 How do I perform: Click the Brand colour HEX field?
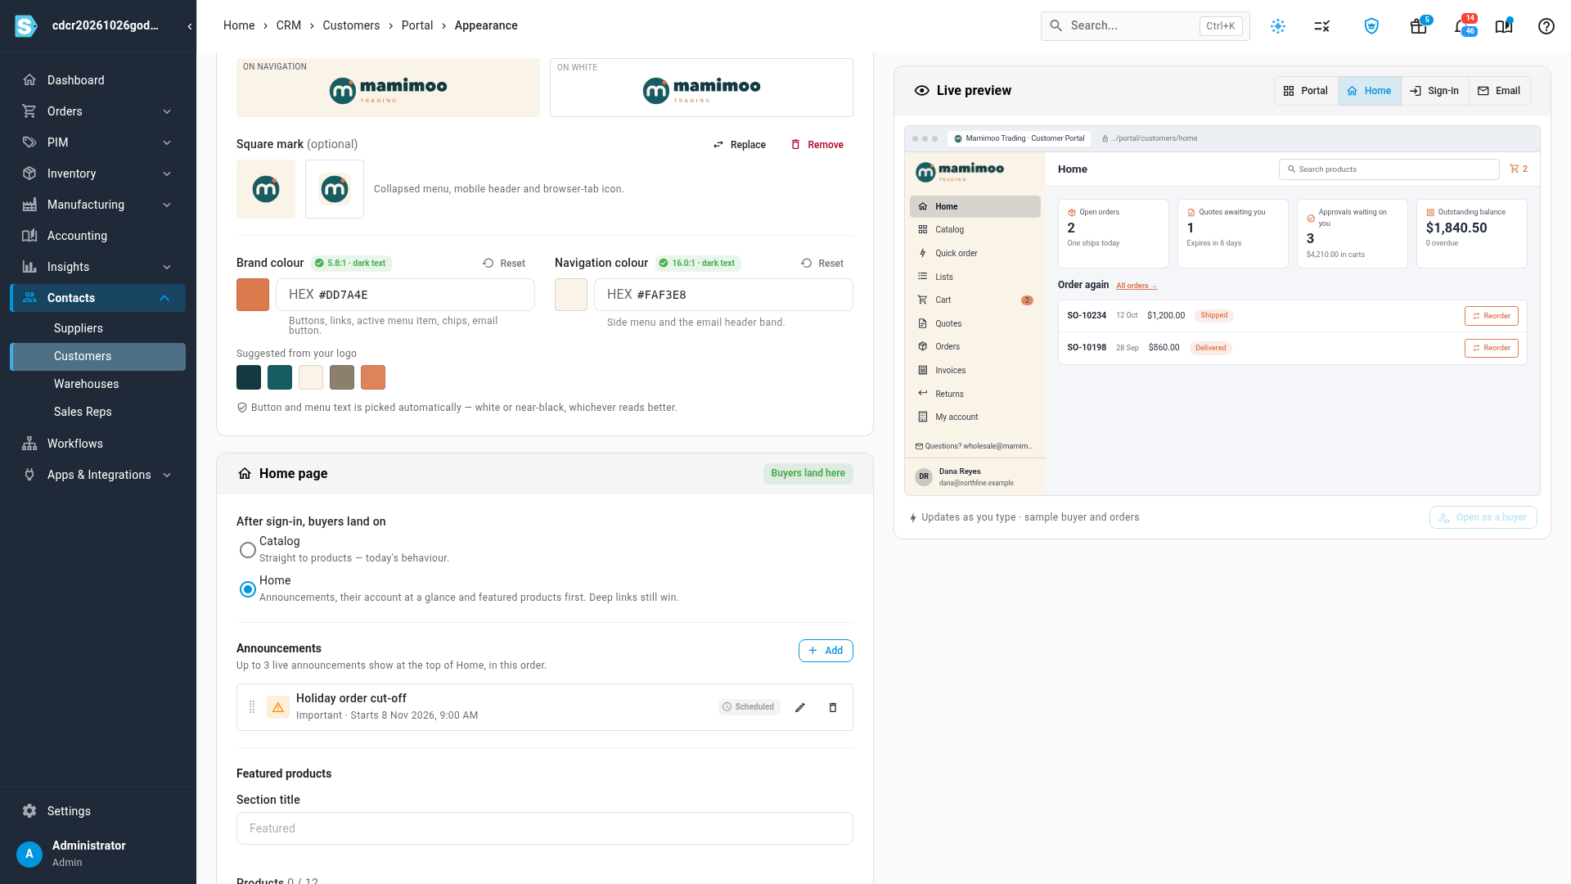pyautogui.click(x=405, y=295)
